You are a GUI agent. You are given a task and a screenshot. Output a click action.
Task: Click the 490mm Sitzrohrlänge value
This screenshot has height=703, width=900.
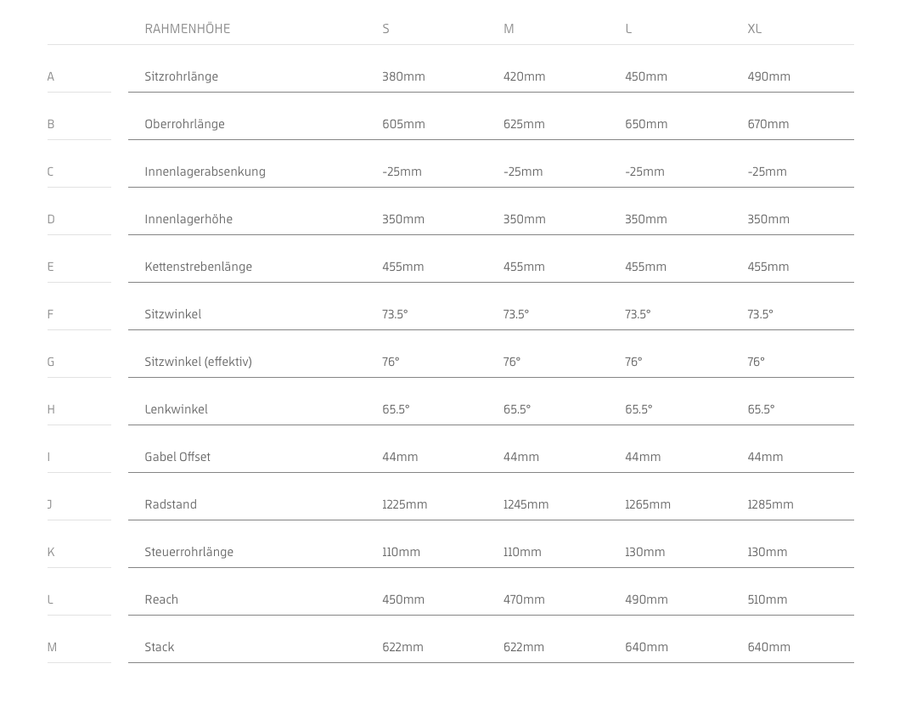click(768, 76)
